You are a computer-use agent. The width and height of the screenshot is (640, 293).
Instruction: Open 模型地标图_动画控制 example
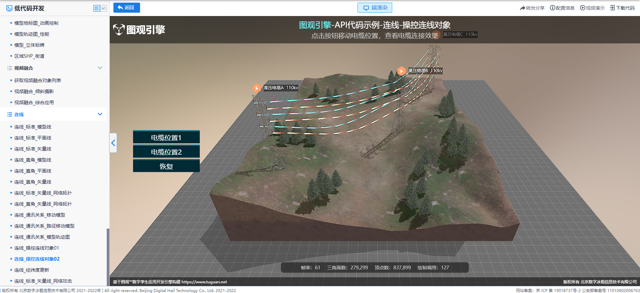click(36, 23)
